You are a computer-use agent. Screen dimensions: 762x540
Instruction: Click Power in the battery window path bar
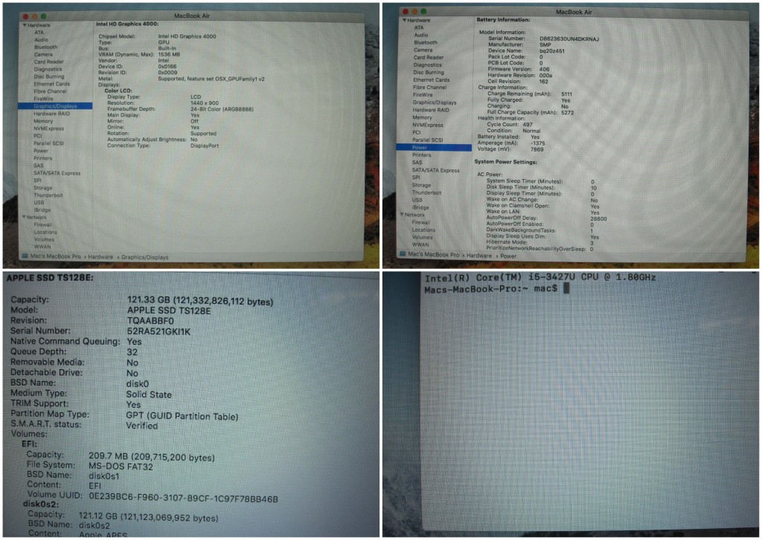(508, 256)
